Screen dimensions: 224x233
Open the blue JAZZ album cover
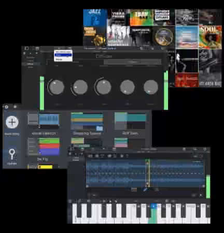point(95,17)
